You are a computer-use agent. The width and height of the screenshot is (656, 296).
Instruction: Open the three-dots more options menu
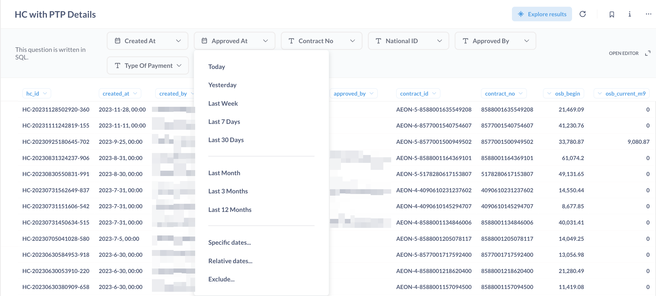tap(648, 14)
